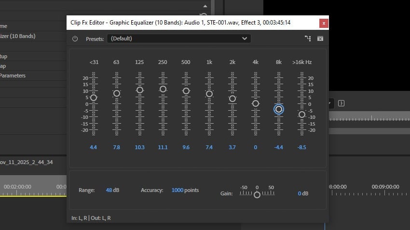Click the scroll up arrow in the left panel
The height and width of the screenshot is (230, 410).
(205, 6)
